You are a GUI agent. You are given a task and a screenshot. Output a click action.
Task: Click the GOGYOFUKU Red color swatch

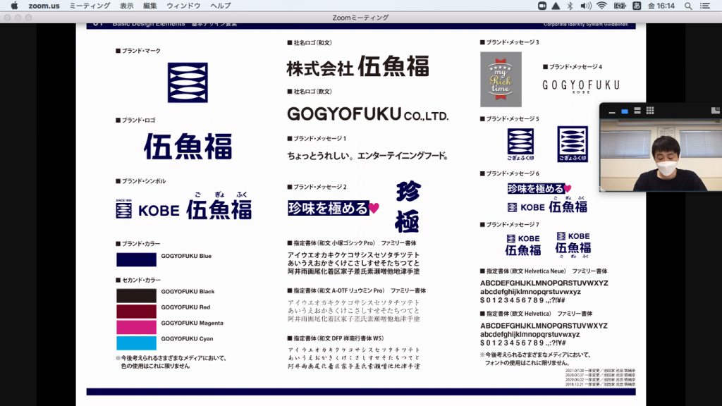[136, 311]
